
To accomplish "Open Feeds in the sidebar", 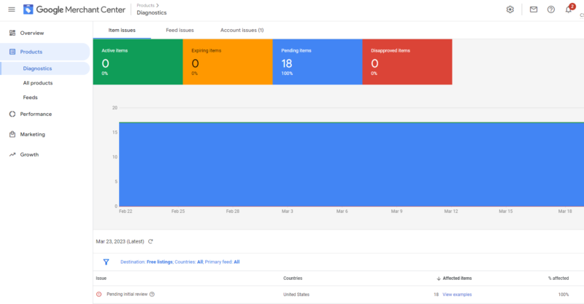I will [x=31, y=97].
